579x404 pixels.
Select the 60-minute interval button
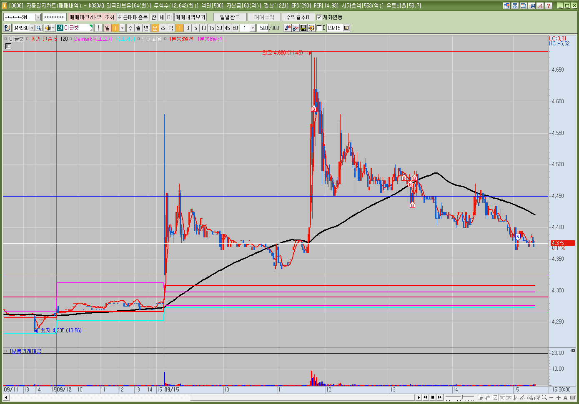point(235,28)
